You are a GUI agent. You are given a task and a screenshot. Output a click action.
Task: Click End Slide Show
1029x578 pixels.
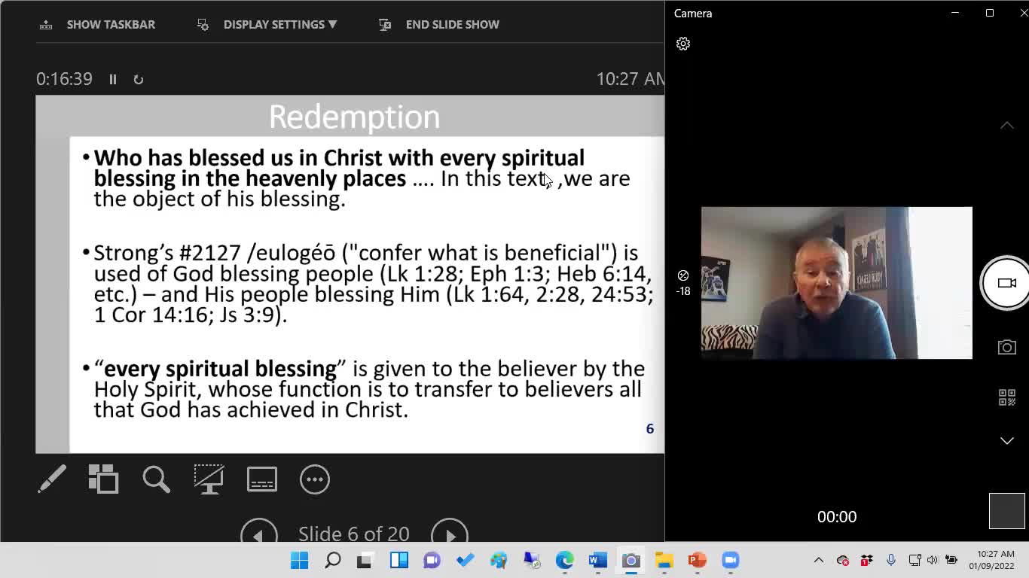coord(439,24)
